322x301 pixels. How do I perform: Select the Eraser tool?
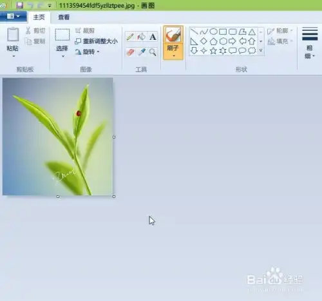coord(130,52)
